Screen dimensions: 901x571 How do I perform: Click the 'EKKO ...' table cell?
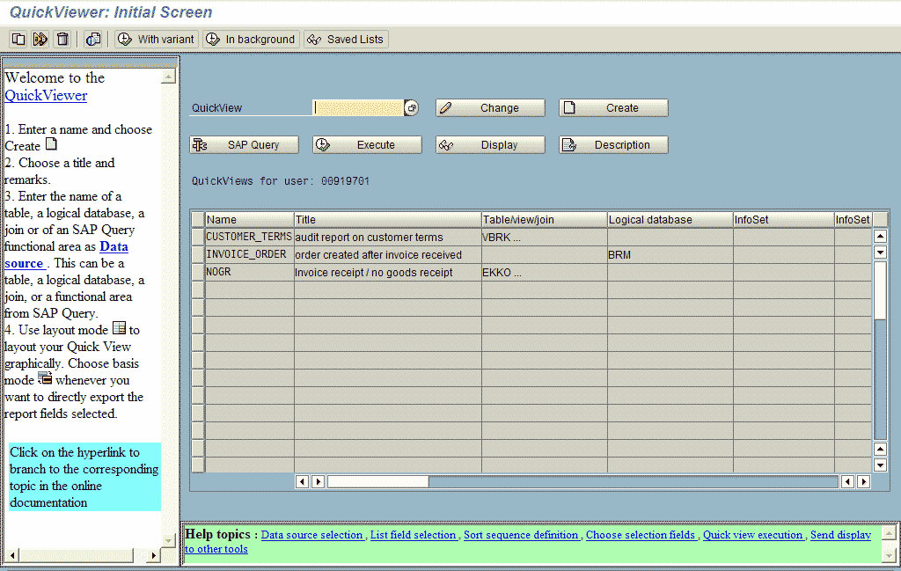tap(544, 272)
